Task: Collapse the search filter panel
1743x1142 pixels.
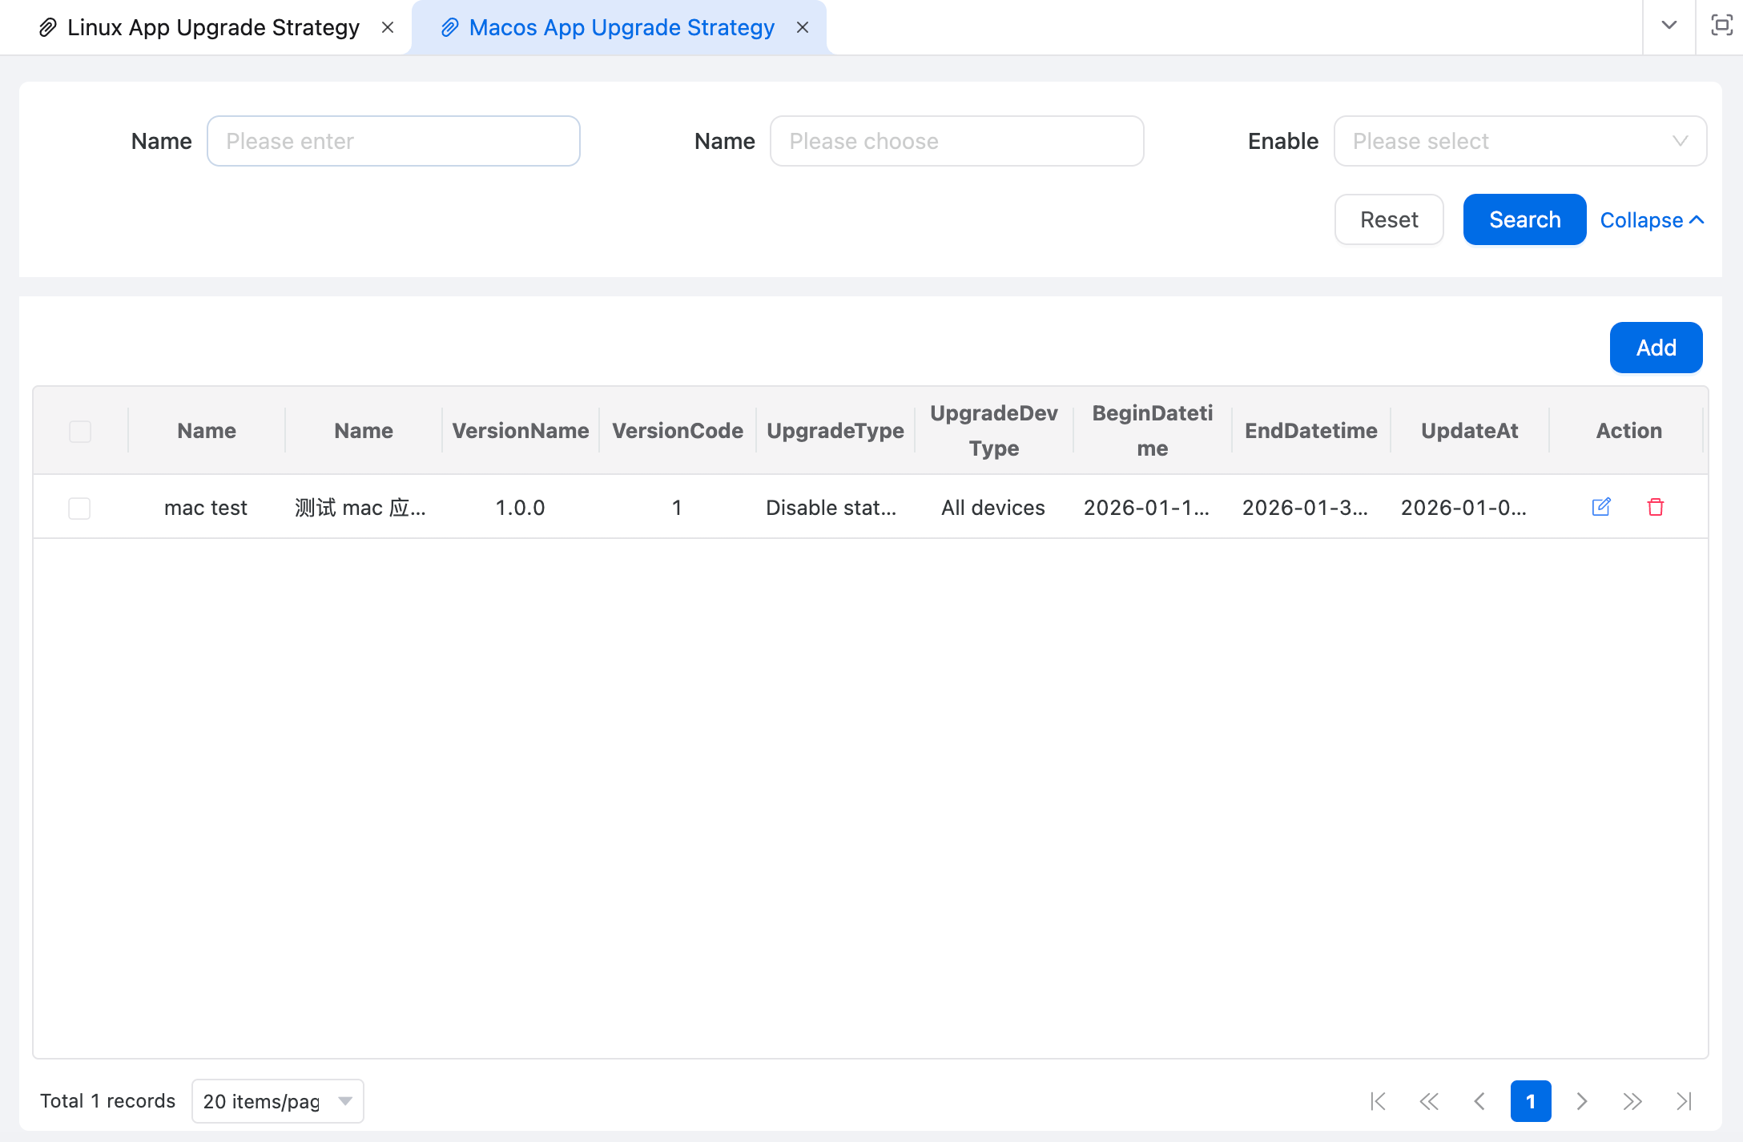Action: click(1652, 220)
